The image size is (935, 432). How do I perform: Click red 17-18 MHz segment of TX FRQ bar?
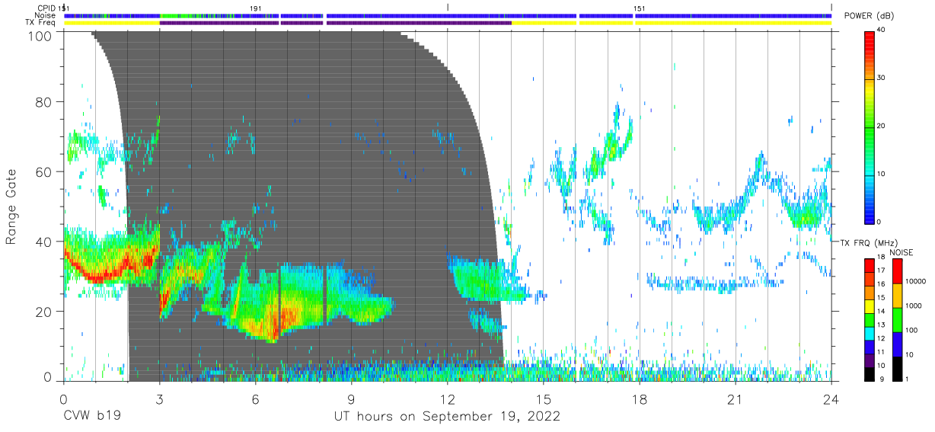pyautogui.click(x=869, y=266)
